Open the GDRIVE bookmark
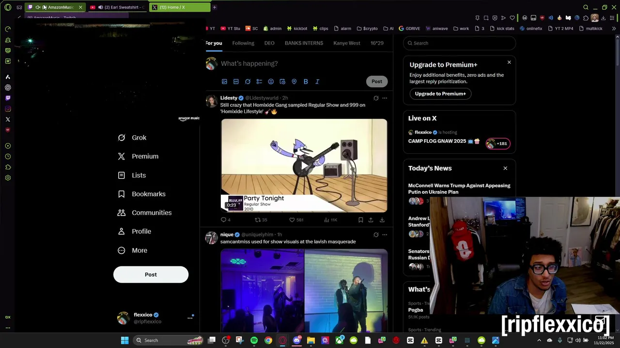620x348 pixels. pos(409,29)
